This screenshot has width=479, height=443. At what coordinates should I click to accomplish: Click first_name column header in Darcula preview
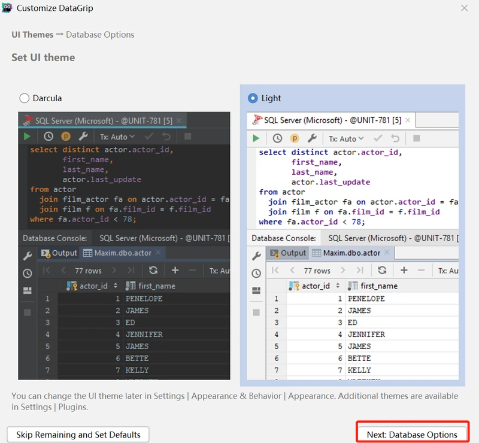point(150,286)
